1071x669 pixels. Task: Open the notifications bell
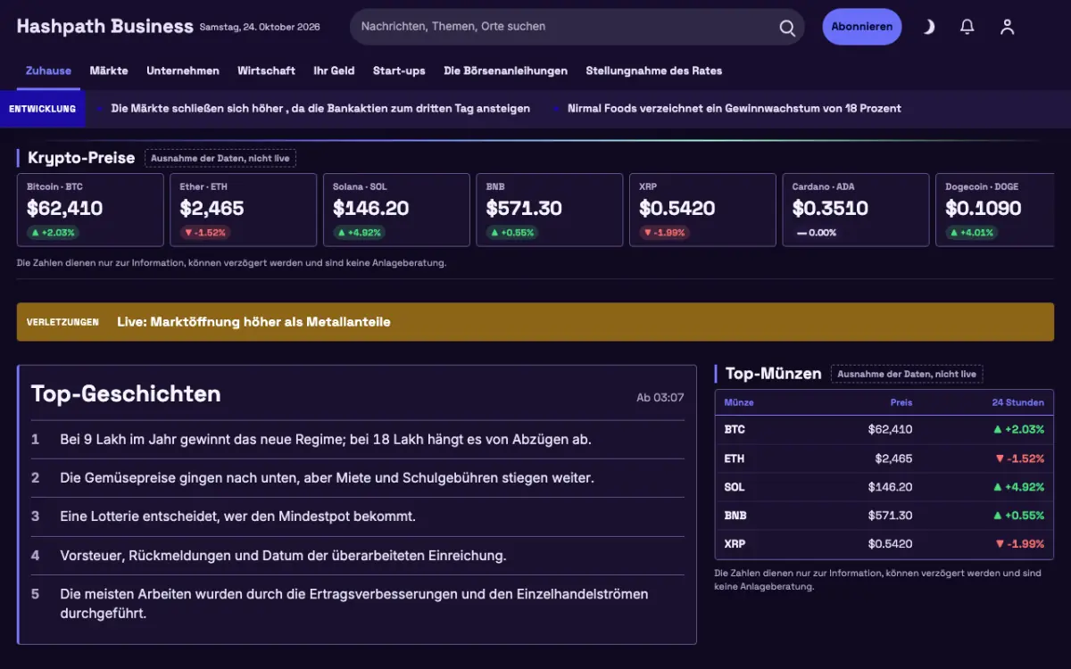[x=967, y=27]
